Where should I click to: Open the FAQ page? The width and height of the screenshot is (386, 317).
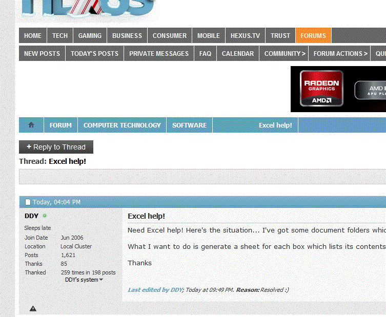click(x=205, y=53)
